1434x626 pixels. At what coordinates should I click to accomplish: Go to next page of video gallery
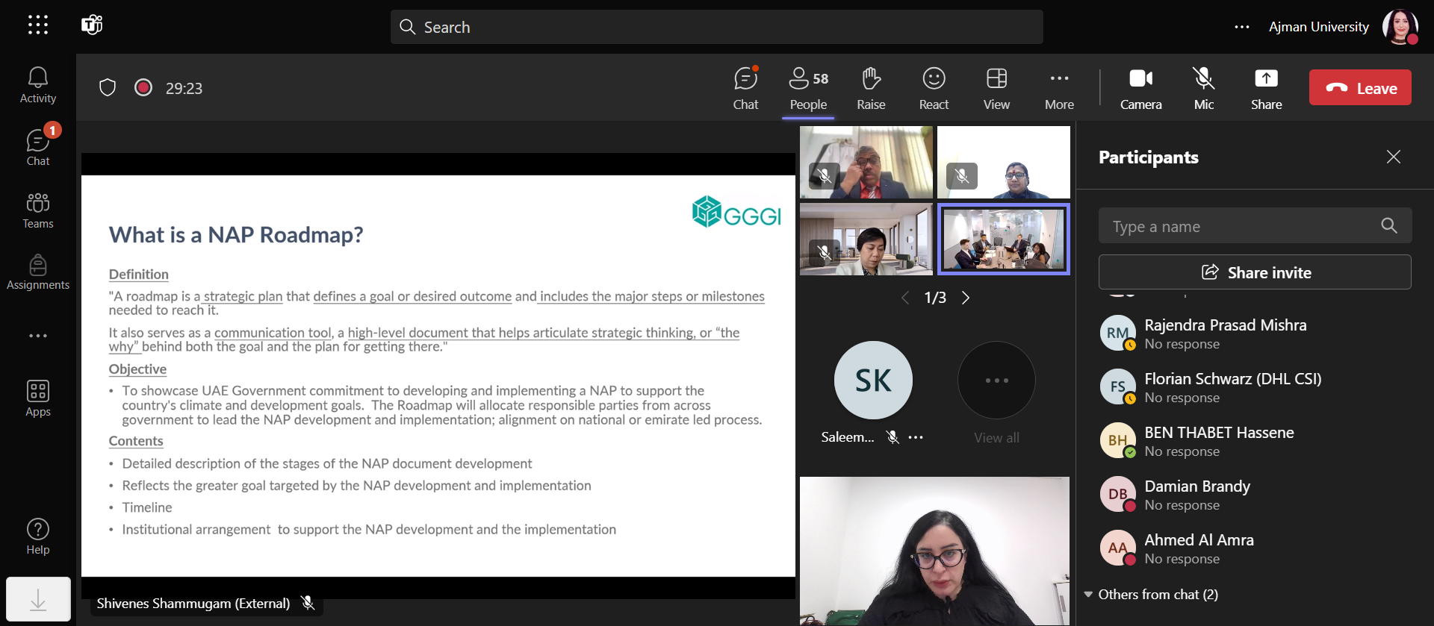[966, 298]
